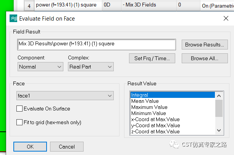Click Browse Results button
234x155 pixels.
coord(205,45)
